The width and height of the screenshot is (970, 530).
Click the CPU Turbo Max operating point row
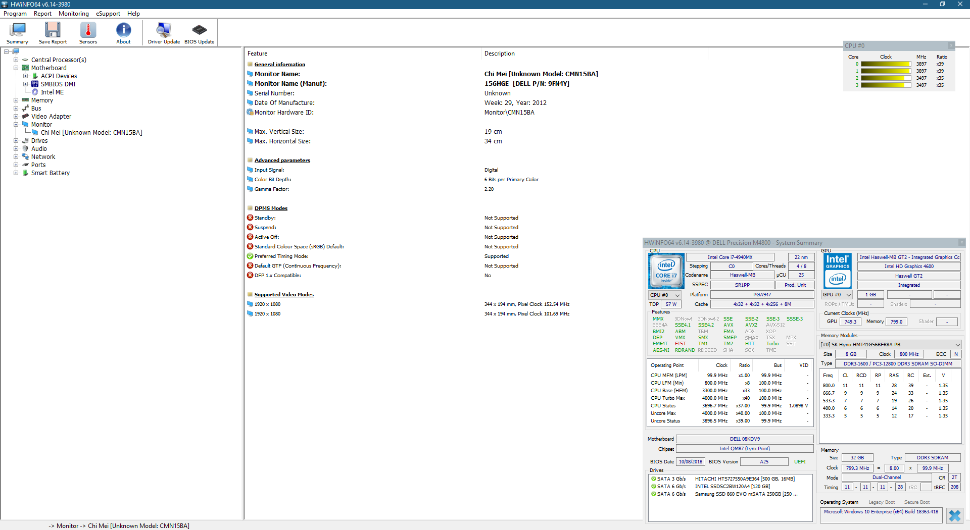tap(730, 398)
